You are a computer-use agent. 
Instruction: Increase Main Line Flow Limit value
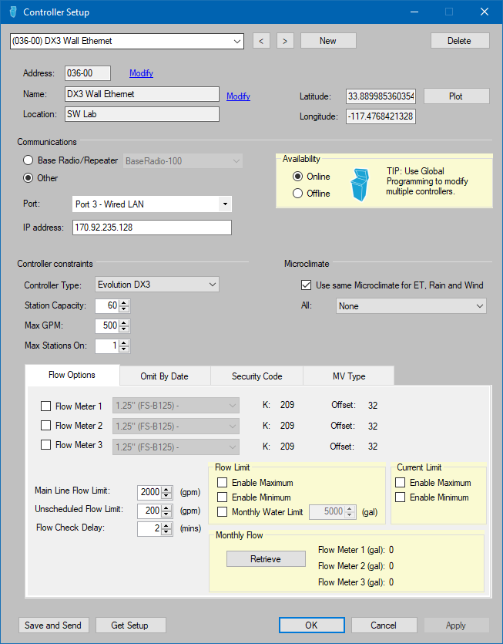[166, 489]
